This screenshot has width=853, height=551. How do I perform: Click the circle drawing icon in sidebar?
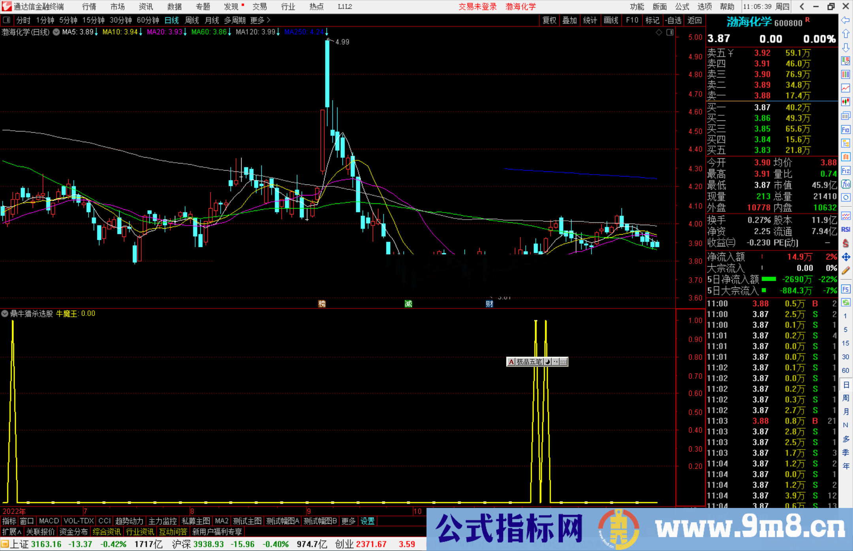click(845, 197)
